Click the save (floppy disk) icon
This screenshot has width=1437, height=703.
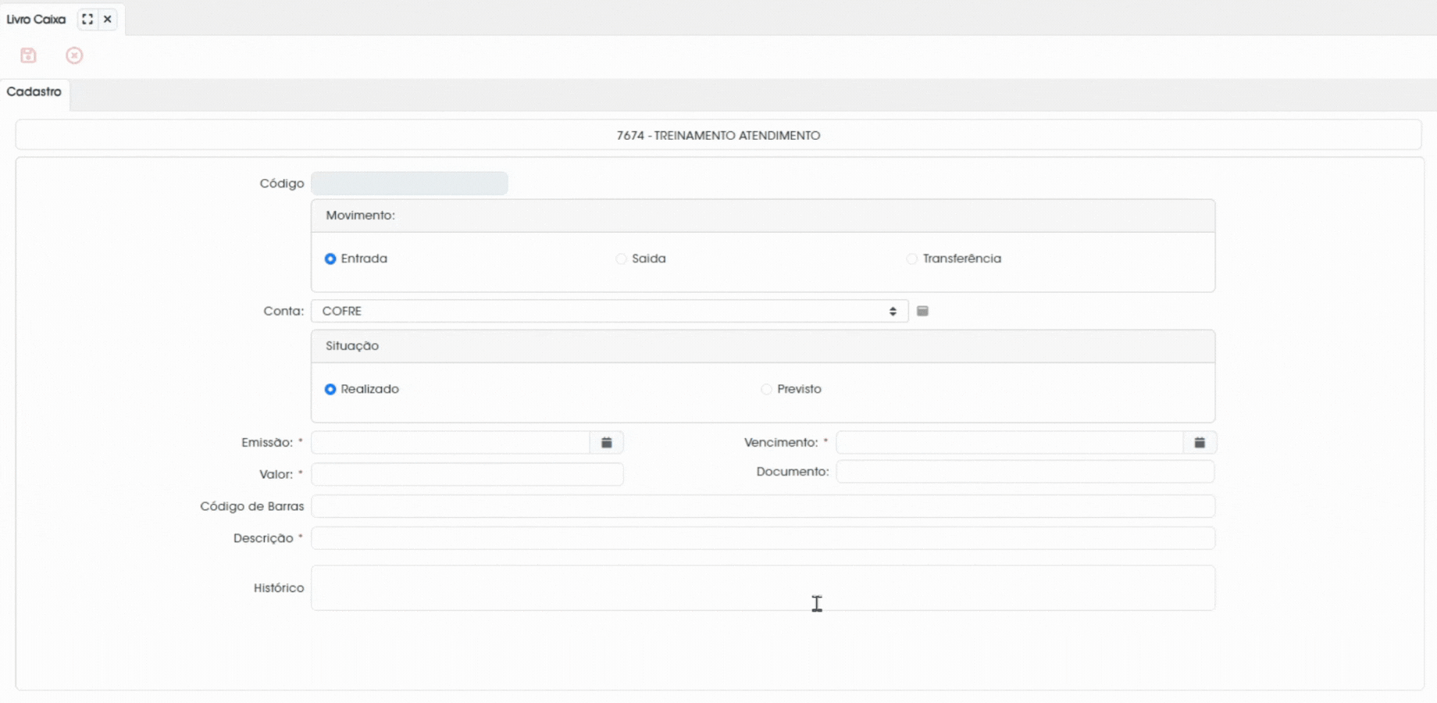click(28, 55)
